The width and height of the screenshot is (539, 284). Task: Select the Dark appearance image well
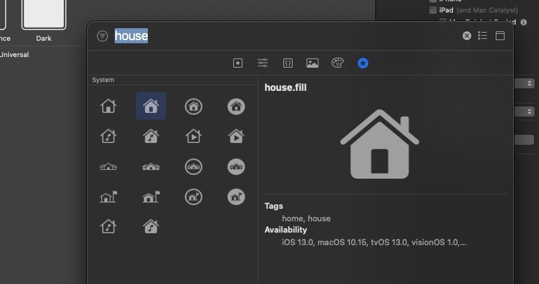[x=44, y=14]
